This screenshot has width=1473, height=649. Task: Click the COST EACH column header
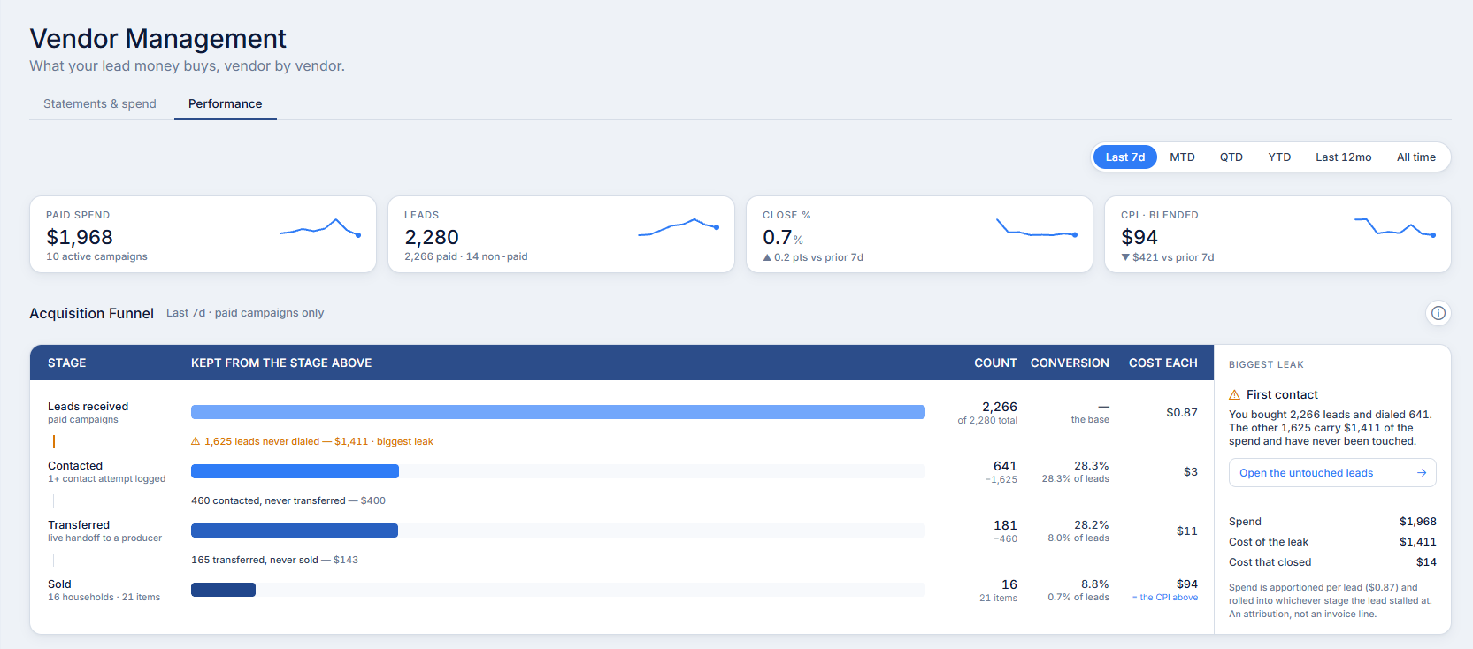tap(1163, 363)
